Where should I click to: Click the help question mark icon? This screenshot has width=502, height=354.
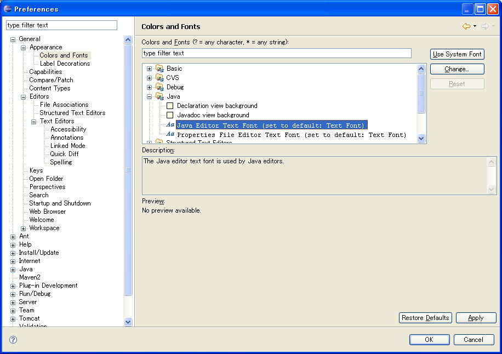tap(13, 340)
